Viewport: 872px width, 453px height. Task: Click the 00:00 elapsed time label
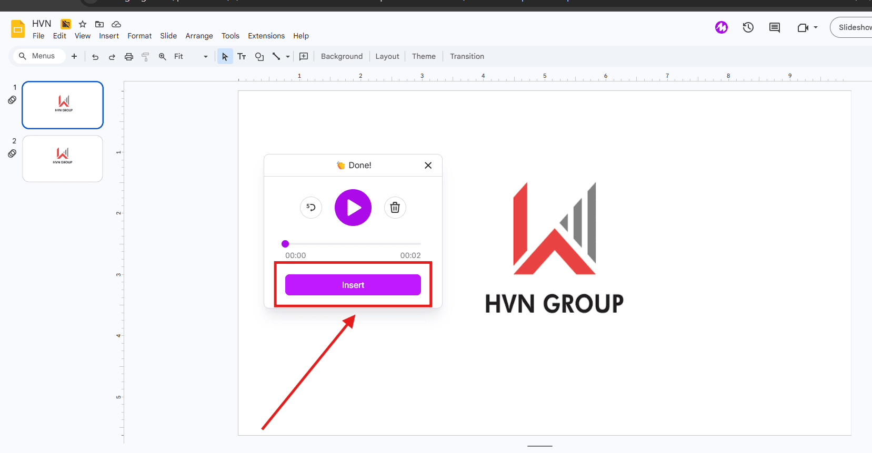[296, 255]
